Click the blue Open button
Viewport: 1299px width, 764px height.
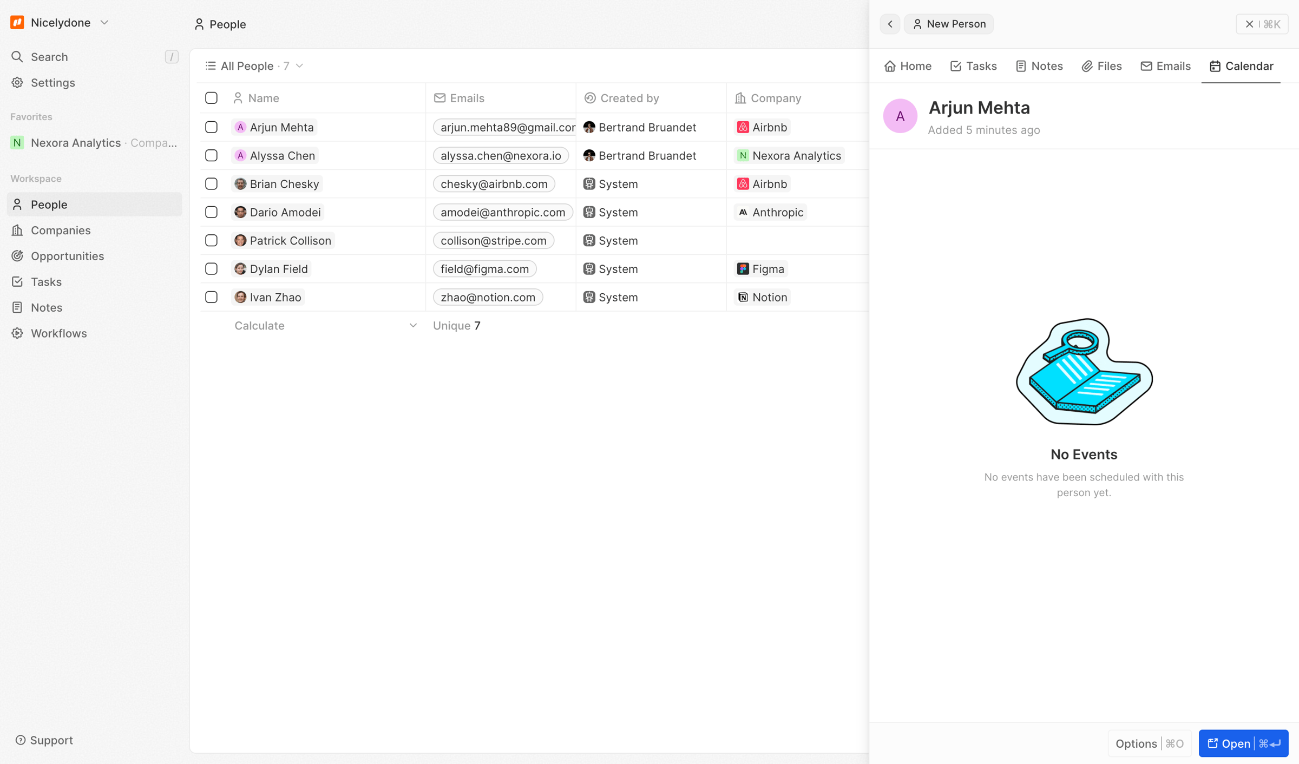click(1243, 743)
